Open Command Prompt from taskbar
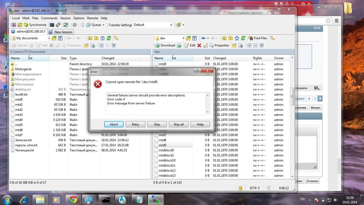This screenshot has height=205, width=364. [106, 200]
